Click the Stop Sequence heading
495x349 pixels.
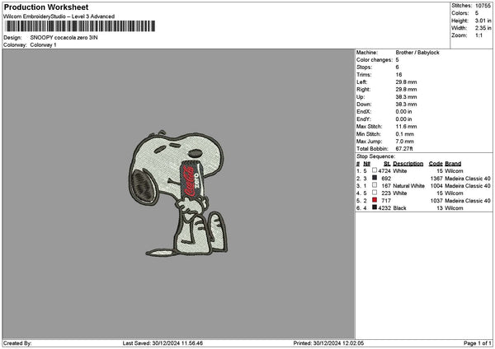(x=375, y=156)
